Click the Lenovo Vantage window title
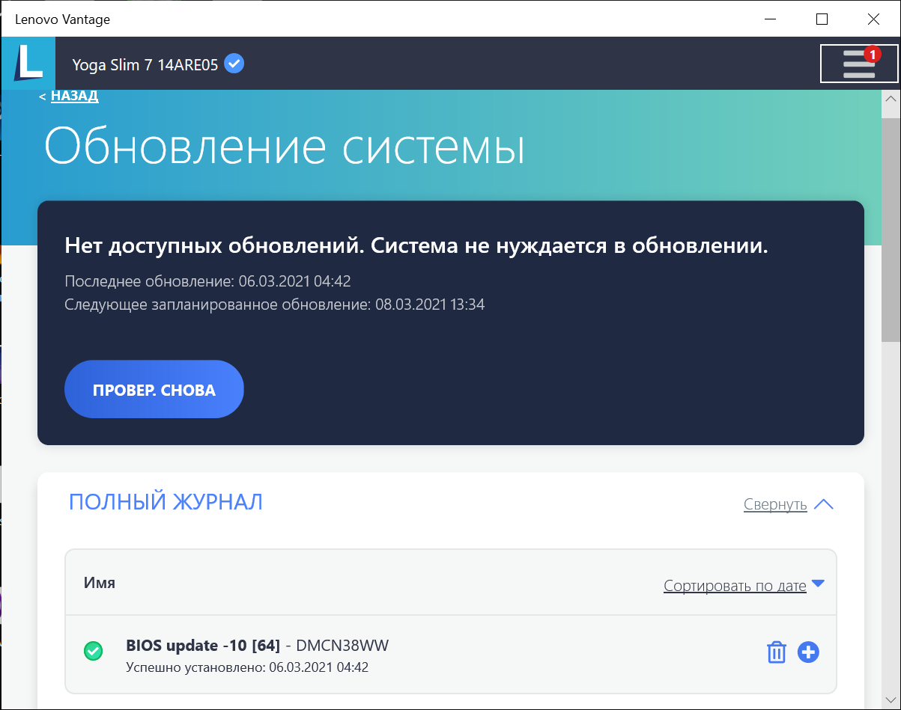 click(63, 19)
